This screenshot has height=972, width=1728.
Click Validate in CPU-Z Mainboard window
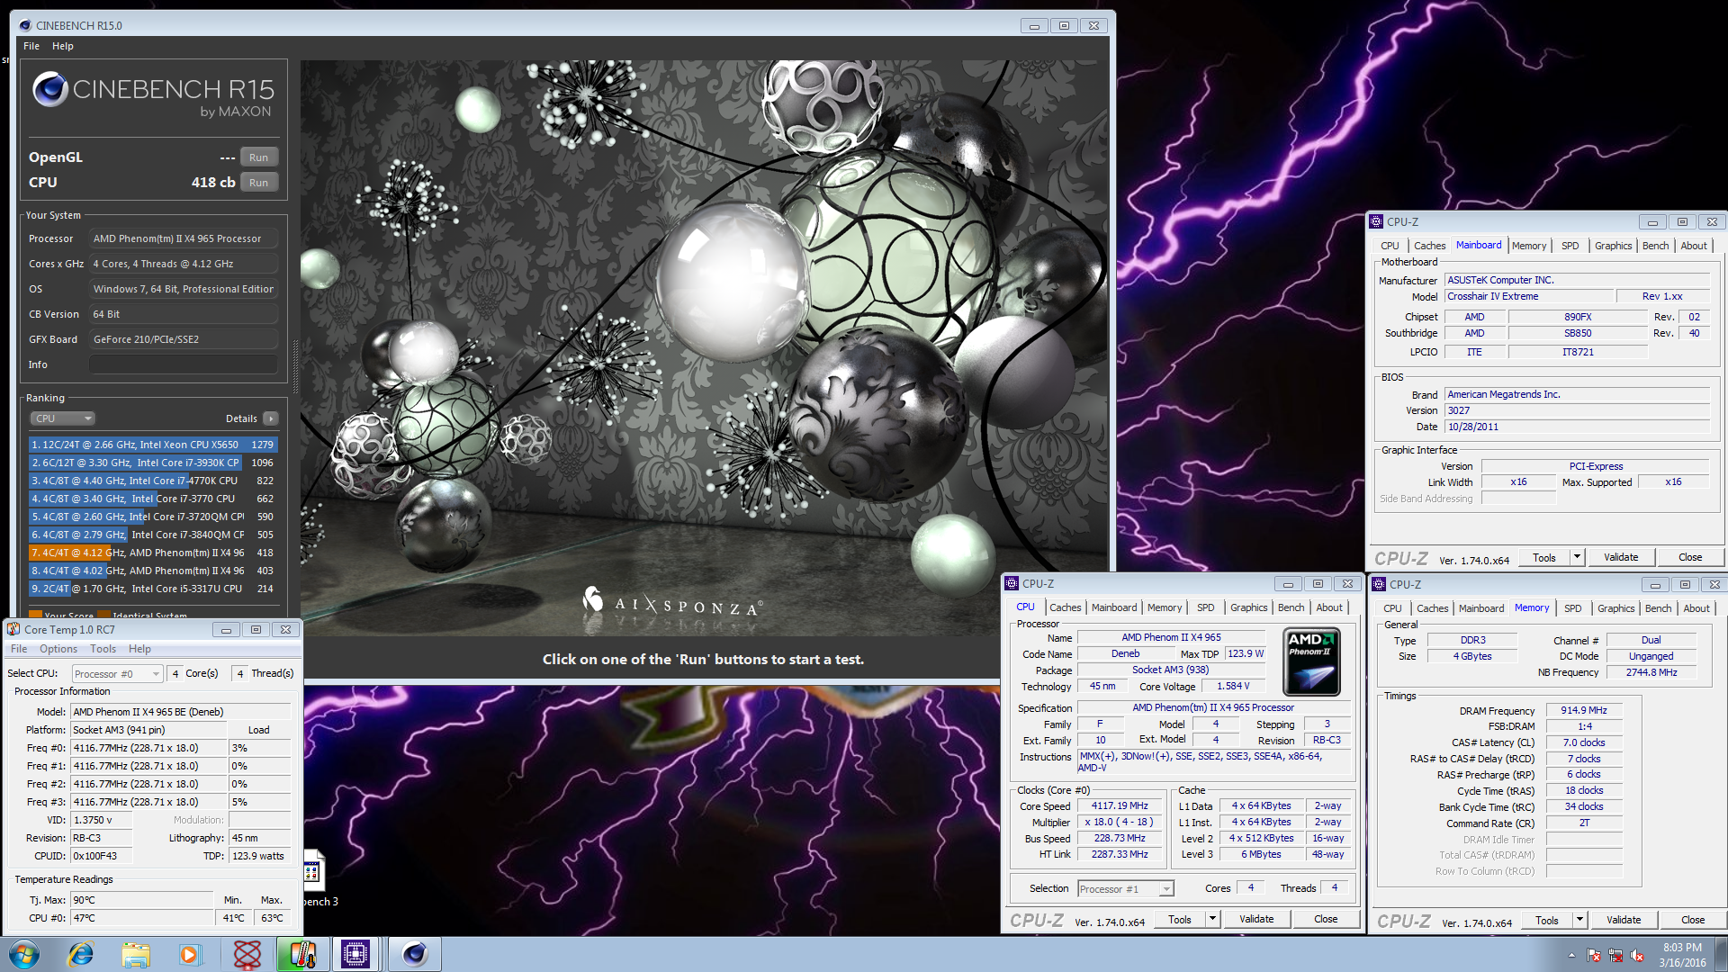(x=1621, y=557)
